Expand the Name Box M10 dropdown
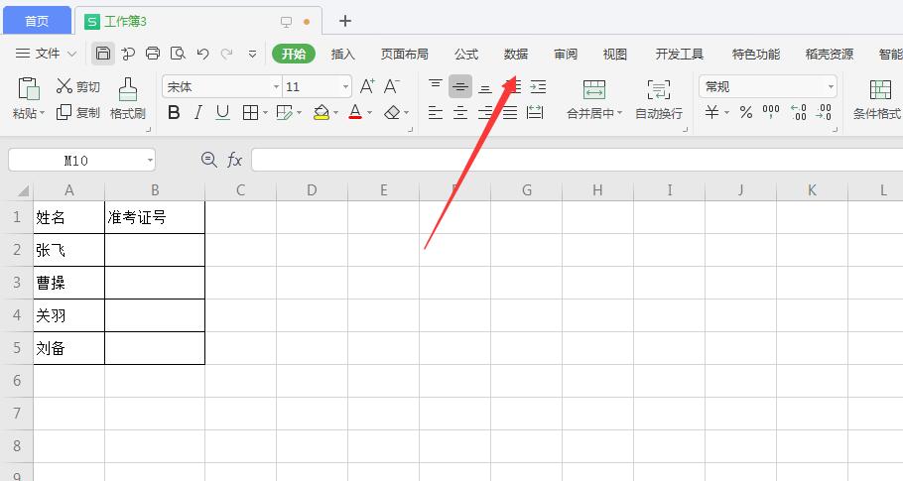Screen dimensions: 903x481 tap(150, 160)
